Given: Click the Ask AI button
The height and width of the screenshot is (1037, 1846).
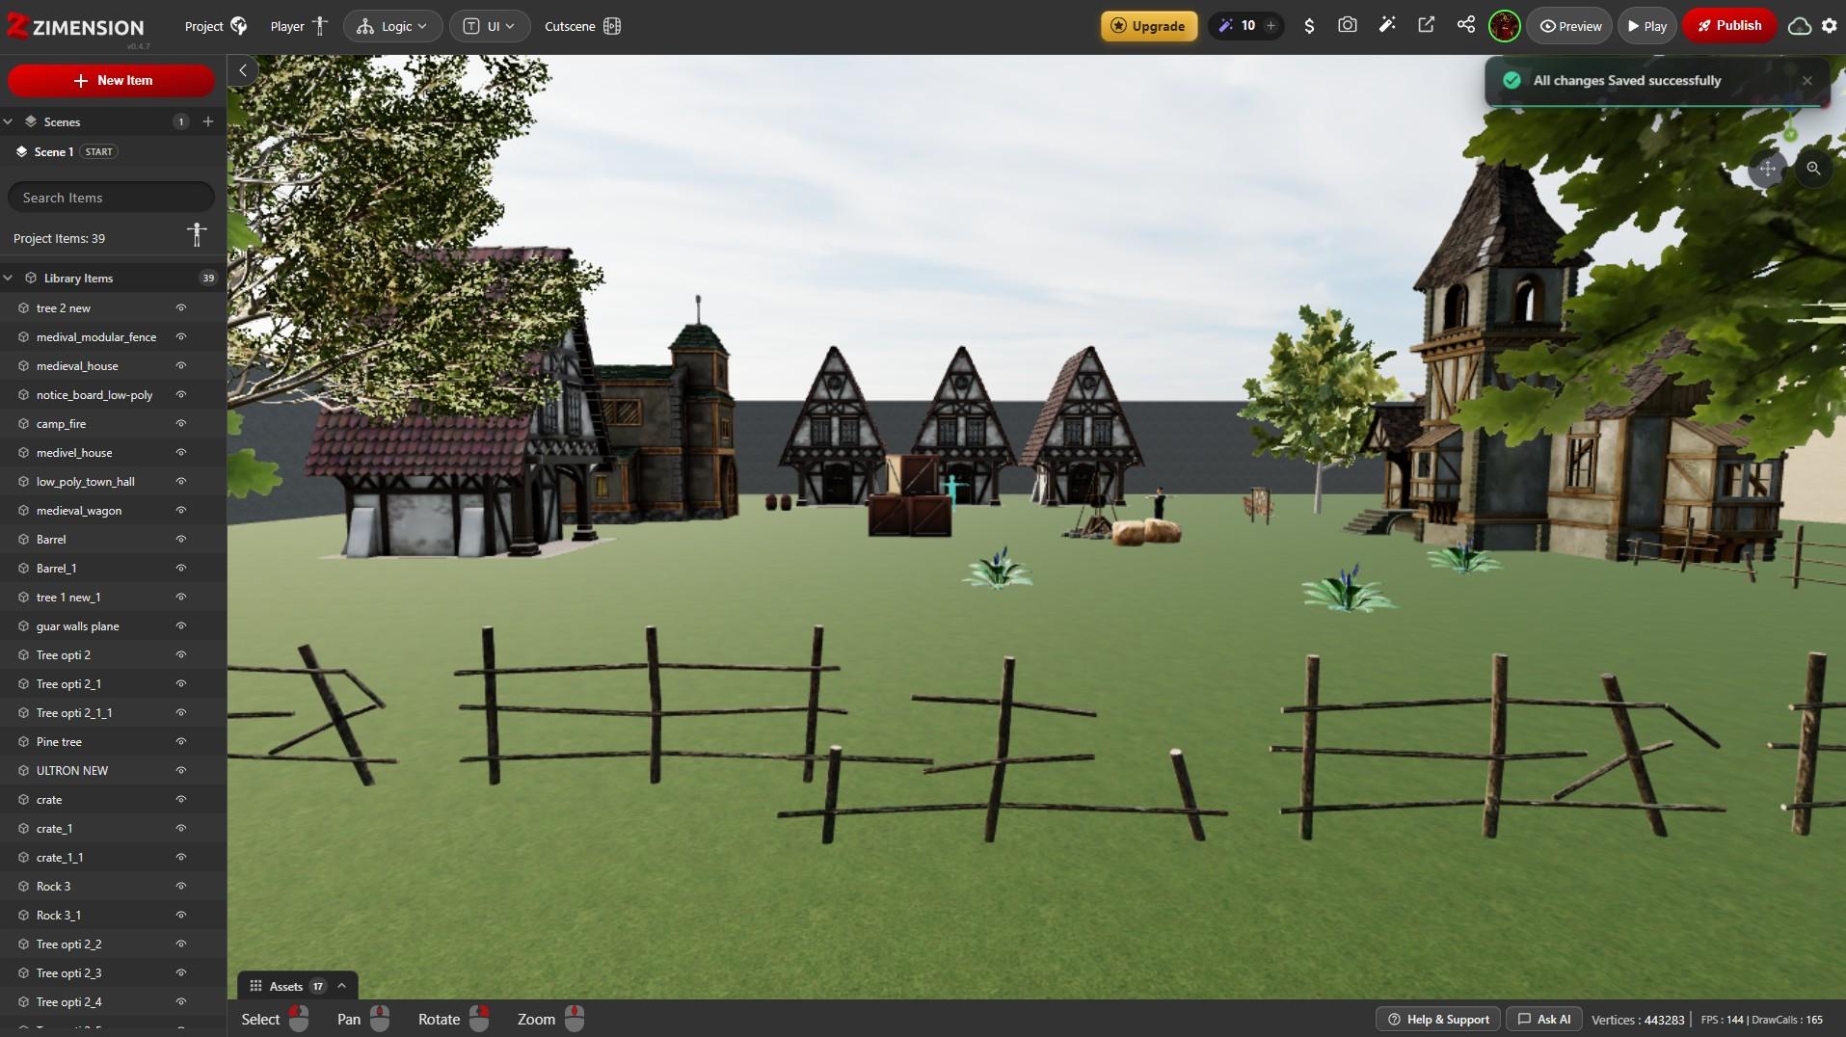Looking at the screenshot, I should 1544,1019.
